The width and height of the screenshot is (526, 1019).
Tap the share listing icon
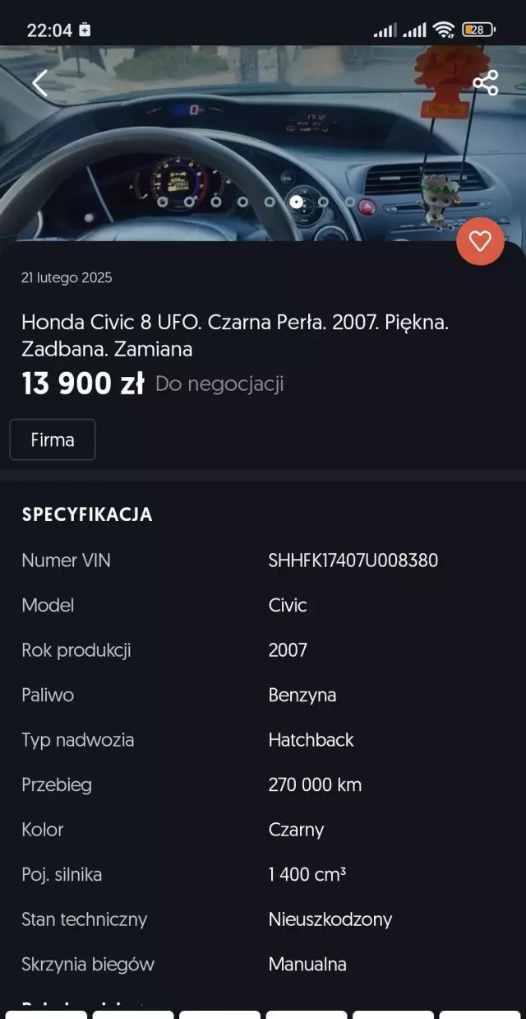click(x=486, y=83)
